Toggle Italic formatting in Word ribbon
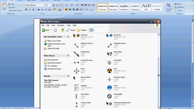The width and height of the screenshot is (194, 109). click(30, 9)
